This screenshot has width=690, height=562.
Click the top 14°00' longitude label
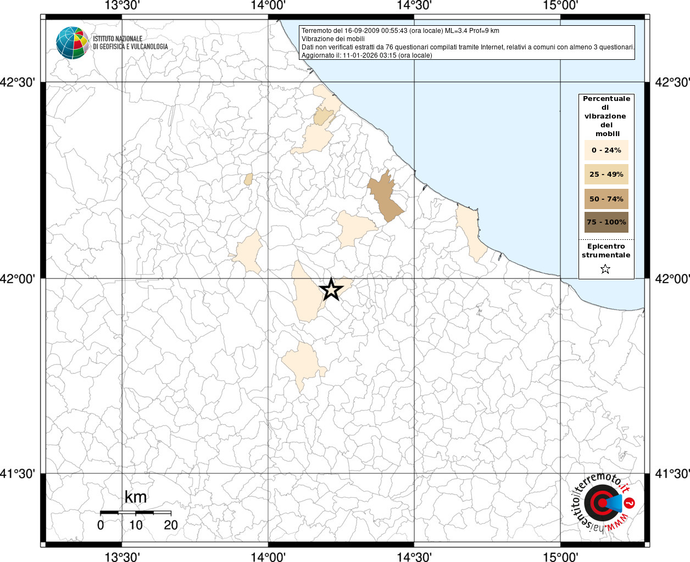point(268,5)
